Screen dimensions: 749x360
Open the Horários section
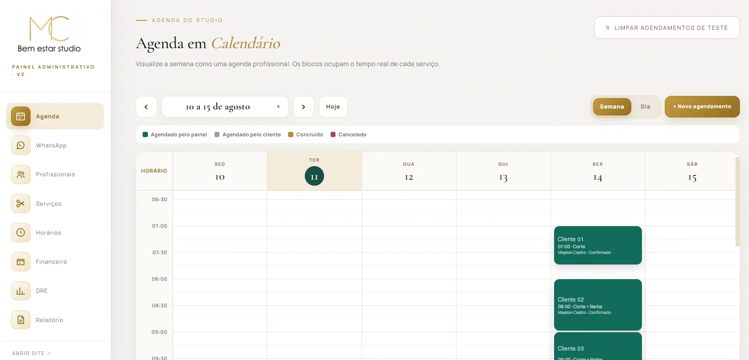(x=55, y=233)
